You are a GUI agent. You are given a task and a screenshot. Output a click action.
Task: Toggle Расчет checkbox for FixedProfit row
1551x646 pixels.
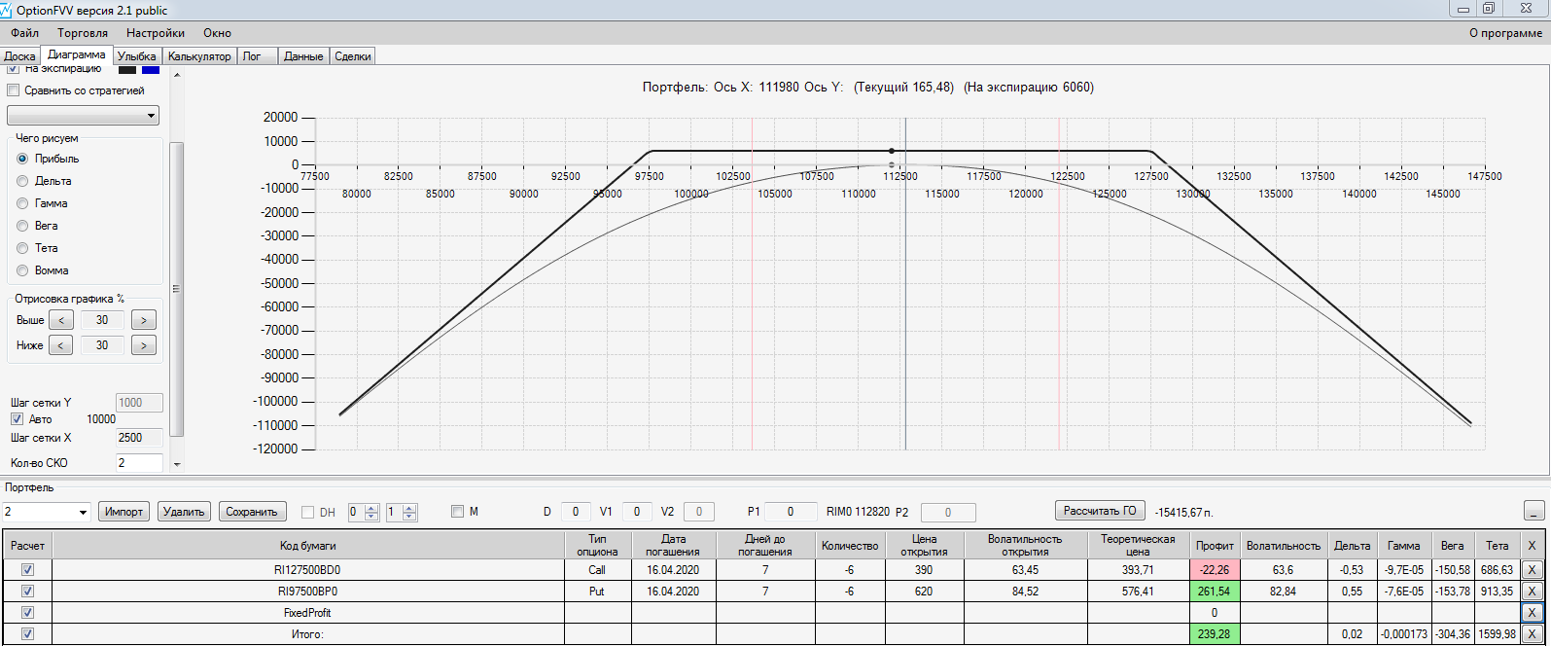coord(27,613)
